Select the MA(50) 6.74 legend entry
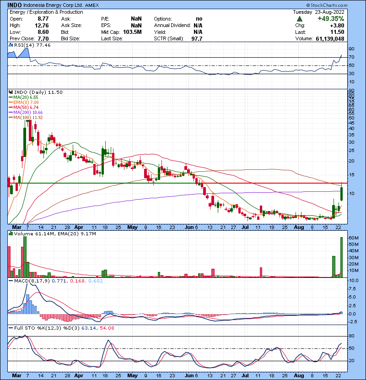Image resolution: width=366 pixels, height=380 pixels. click(23, 107)
